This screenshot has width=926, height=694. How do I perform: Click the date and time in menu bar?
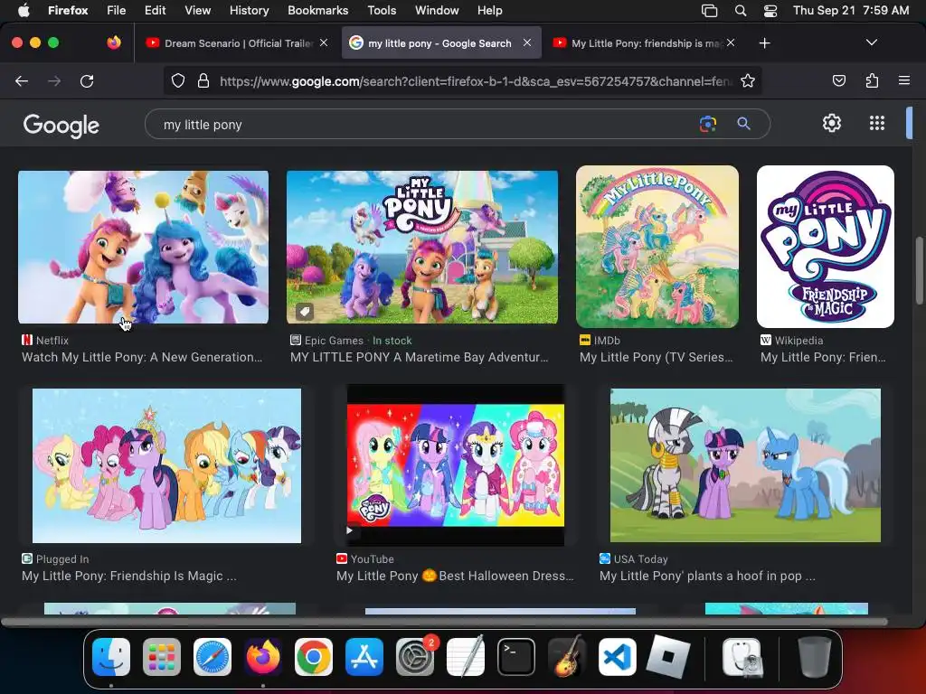[850, 10]
